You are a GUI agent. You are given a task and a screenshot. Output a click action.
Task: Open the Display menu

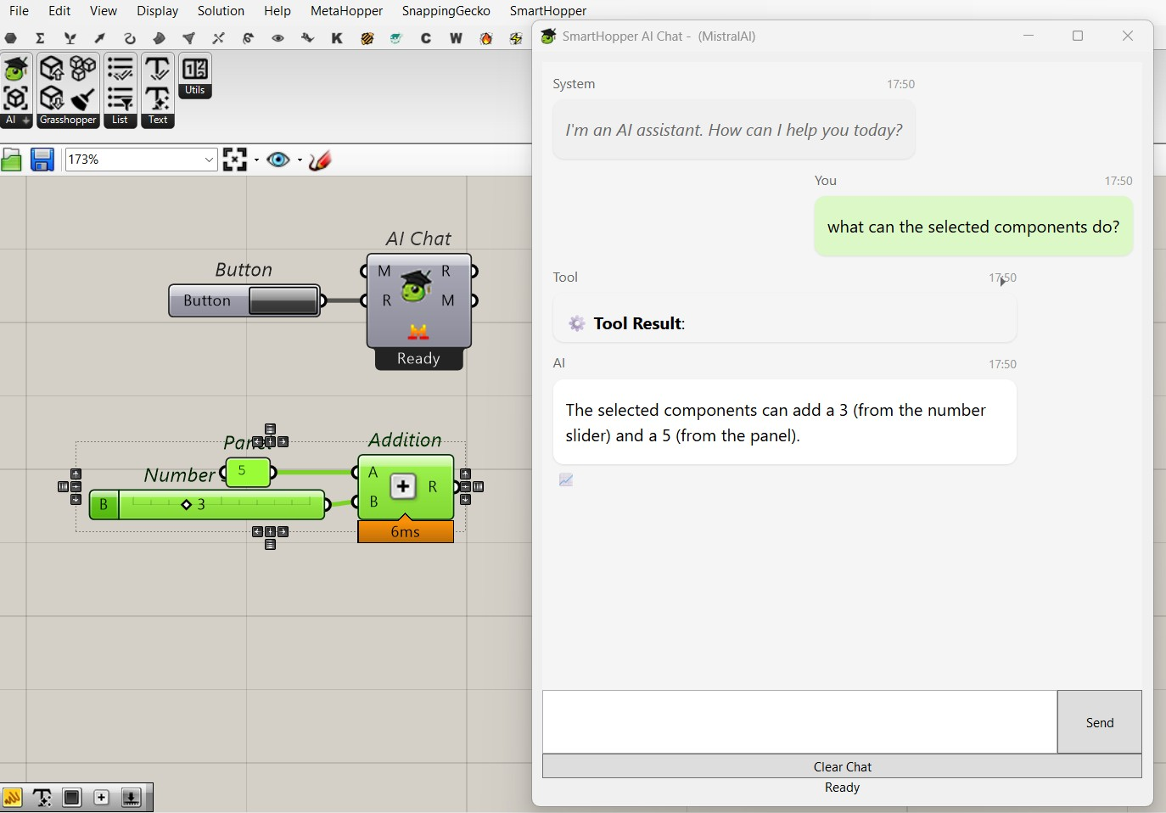158,11
